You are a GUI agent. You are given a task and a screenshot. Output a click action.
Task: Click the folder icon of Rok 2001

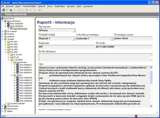[8, 42]
